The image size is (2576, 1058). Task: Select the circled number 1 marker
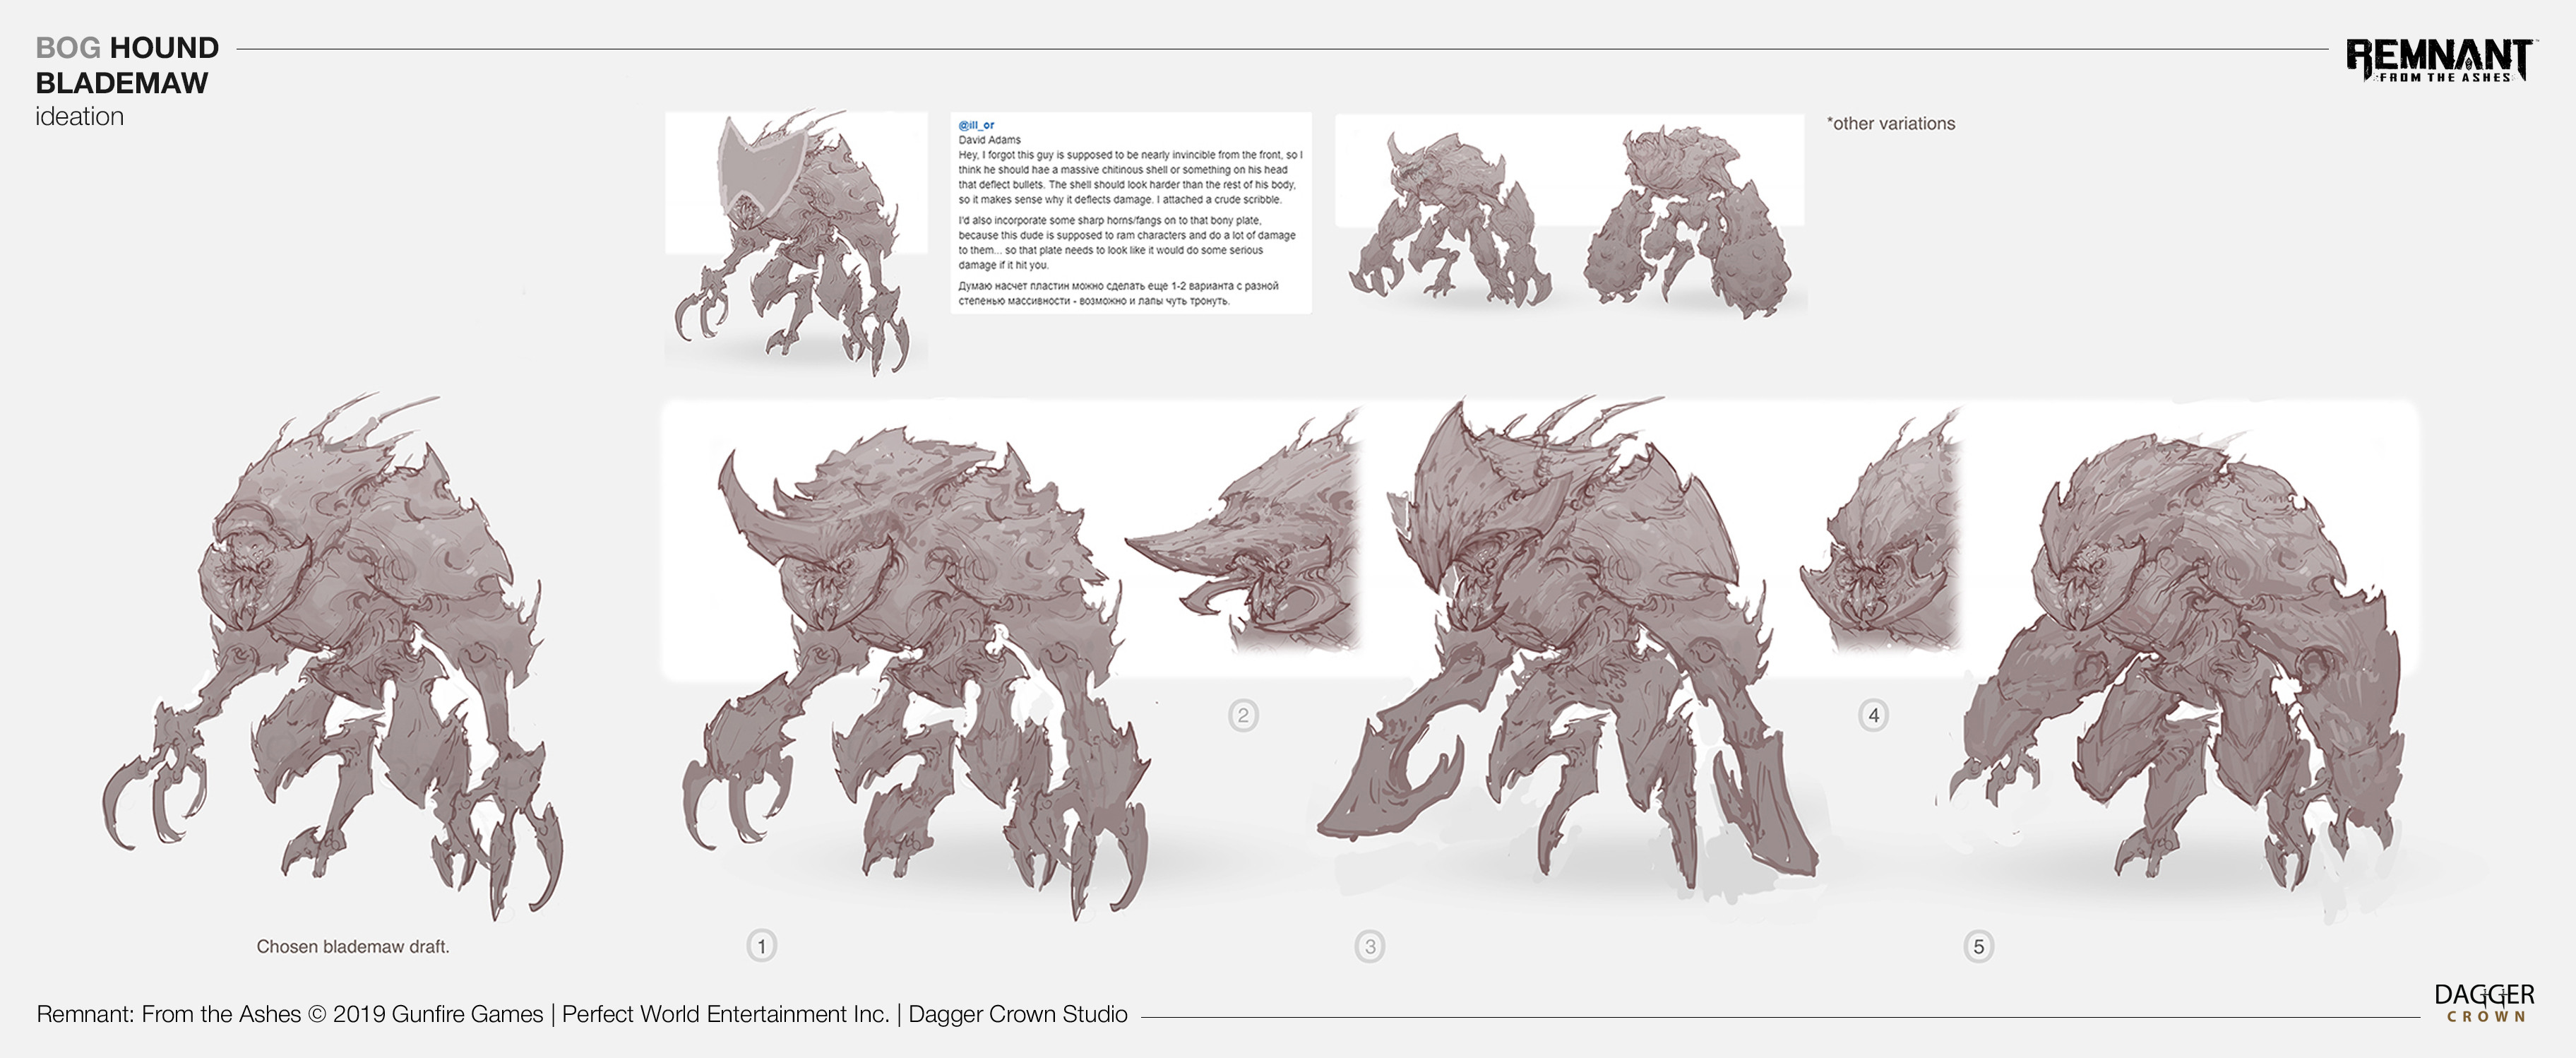tap(762, 946)
